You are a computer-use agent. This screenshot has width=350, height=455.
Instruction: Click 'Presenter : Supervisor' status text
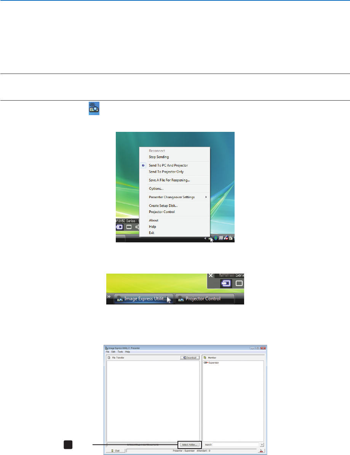click(184, 451)
